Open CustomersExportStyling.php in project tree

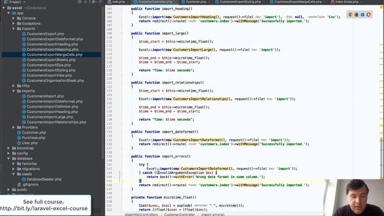51,70
